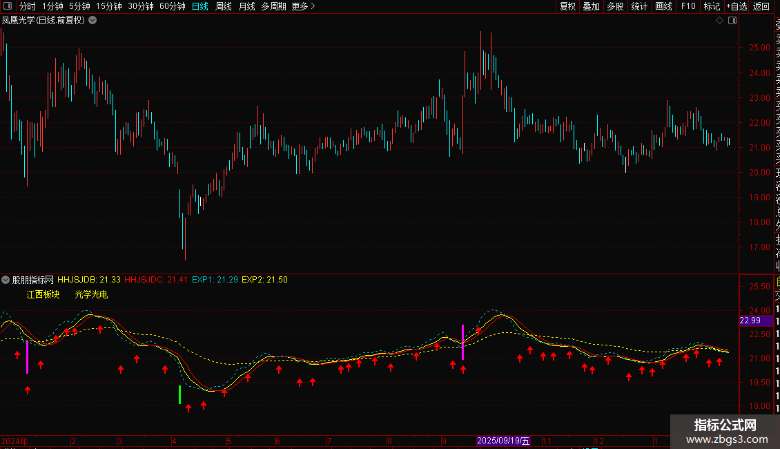Screen dimensions: 780x449
Task: Click the EXP2: 21.50 indicator label
Action: click(x=264, y=280)
